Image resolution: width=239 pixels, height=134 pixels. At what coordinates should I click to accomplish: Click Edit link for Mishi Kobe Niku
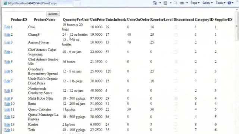[7, 98]
